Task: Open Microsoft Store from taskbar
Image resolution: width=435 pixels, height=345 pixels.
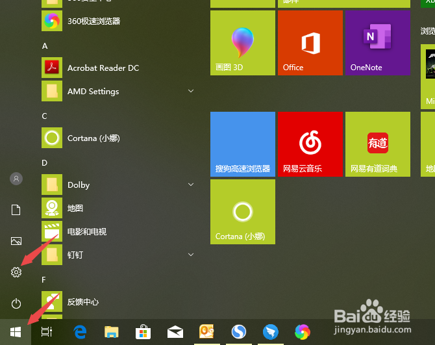Action: point(143,331)
